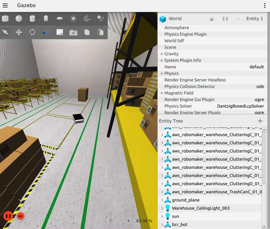Activate the translate mode tool
Screen dimensions: 270x229
tap(19, 32)
